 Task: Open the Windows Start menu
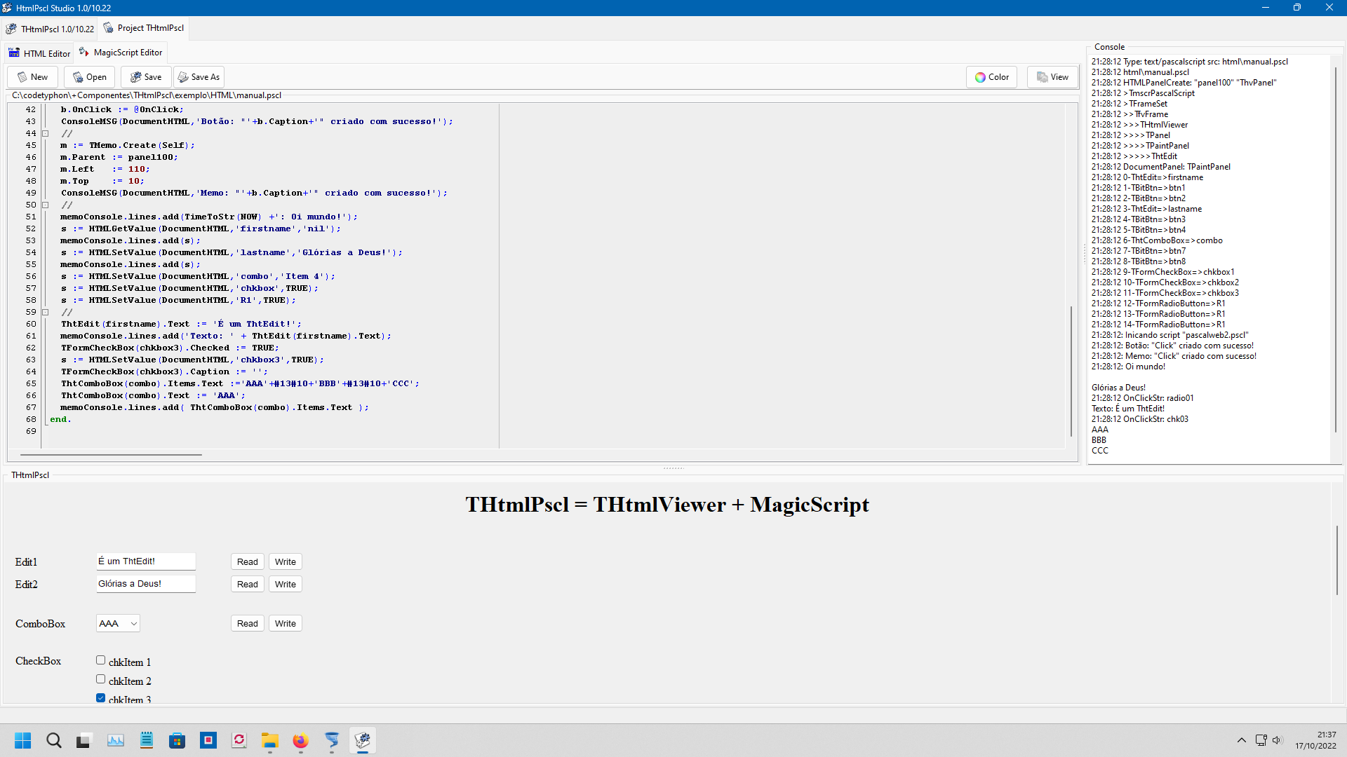(23, 741)
